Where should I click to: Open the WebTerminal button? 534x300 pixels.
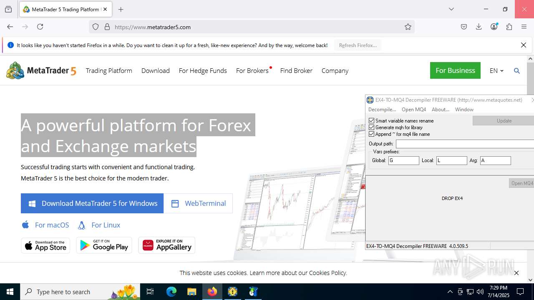coord(198,203)
